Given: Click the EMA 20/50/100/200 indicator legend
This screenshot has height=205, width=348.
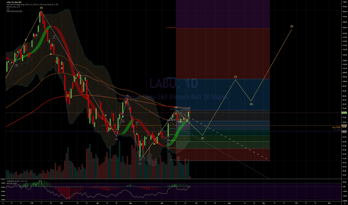Looking at the screenshot, I should (x=15, y=11).
